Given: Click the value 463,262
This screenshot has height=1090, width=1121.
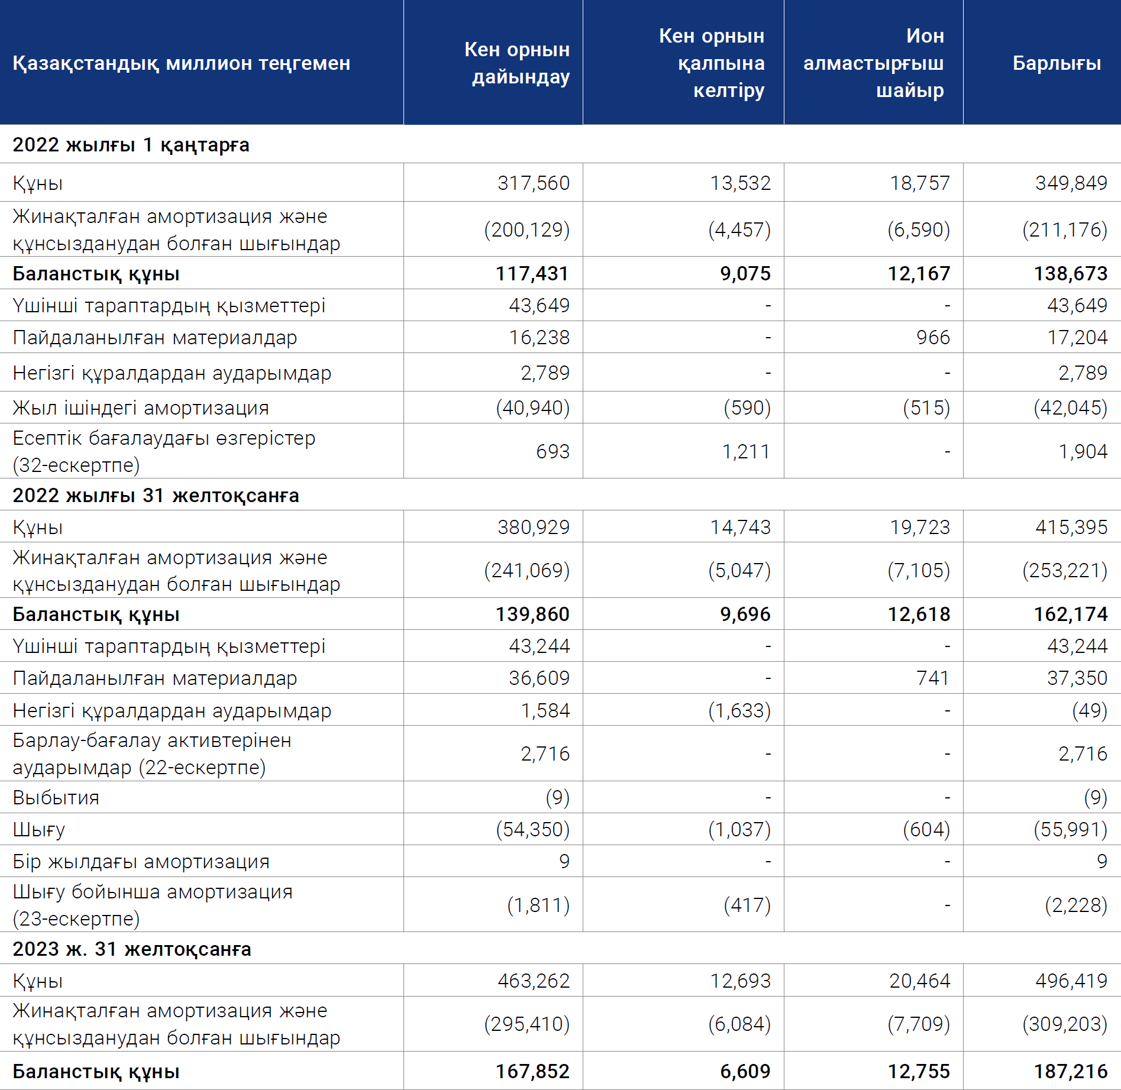Looking at the screenshot, I should [x=533, y=981].
